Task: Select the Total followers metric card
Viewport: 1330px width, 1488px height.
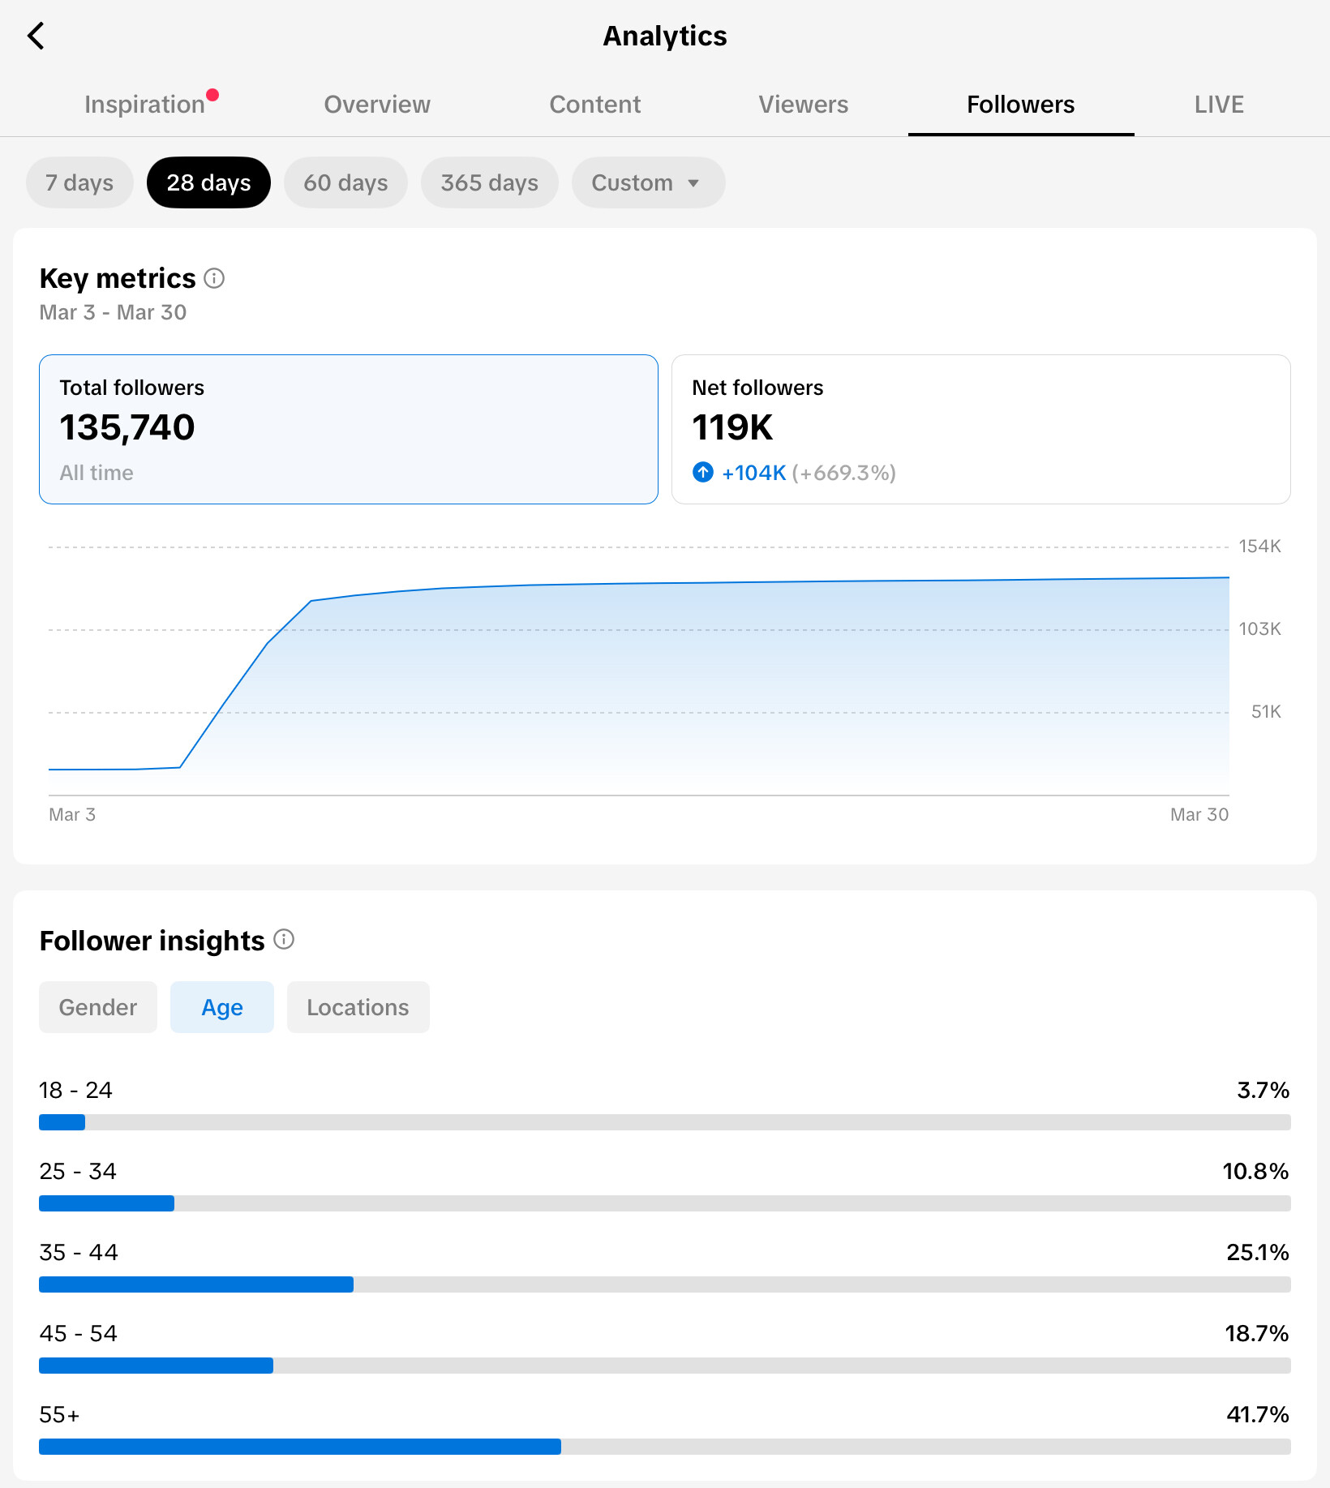Action: [x=349, y=429]
